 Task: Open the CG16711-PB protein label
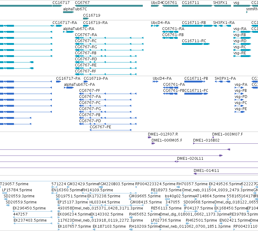(196, 78)
